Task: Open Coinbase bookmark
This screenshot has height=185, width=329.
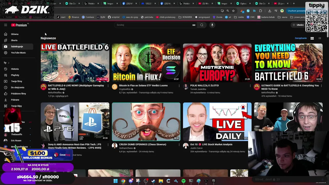Action: (88, 17)
